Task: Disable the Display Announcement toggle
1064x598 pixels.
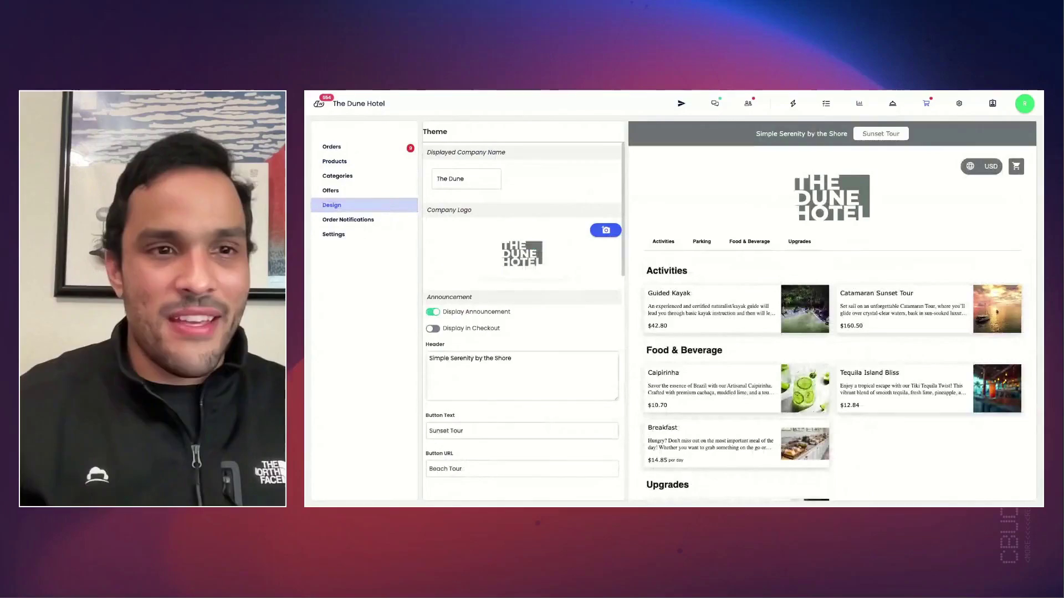Action: pos(433,312)
